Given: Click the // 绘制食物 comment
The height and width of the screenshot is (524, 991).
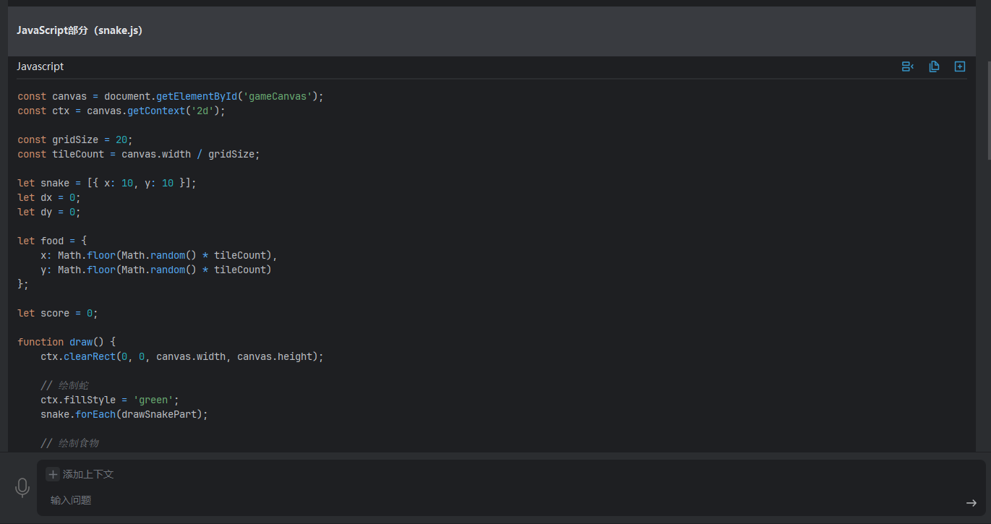Looking at the screenshot, I should pos(69,443).
